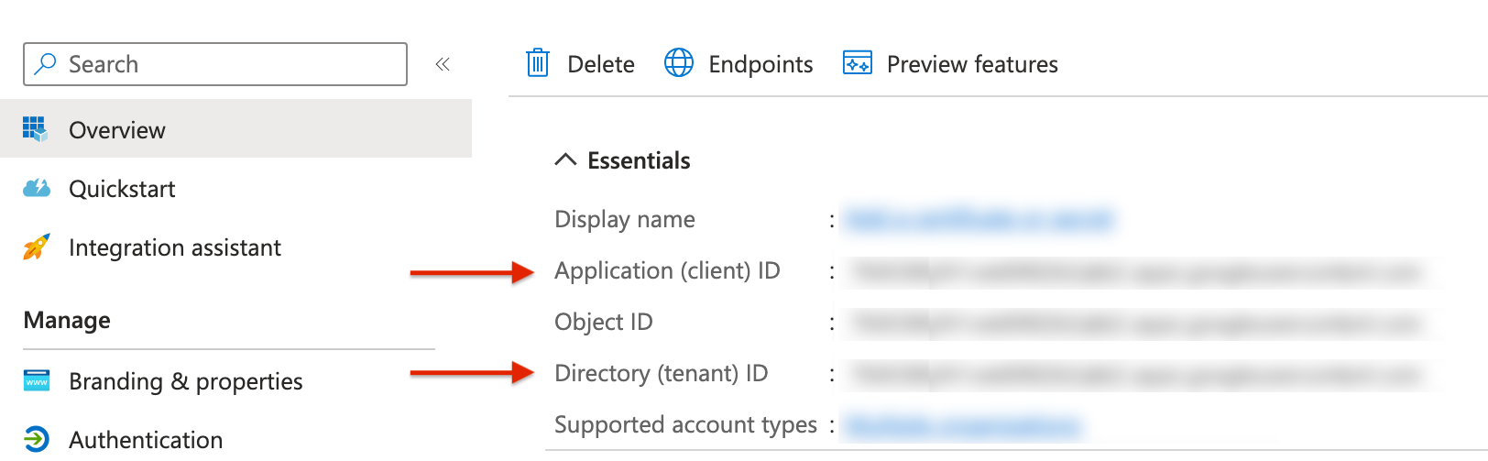The height and width of the screenshot is (461, 1488).
Task: Open the Authentication settings page
Action: [146, 440]
